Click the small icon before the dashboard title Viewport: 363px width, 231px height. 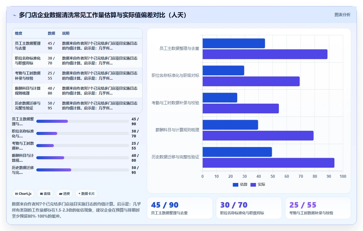tap(14, 15)
